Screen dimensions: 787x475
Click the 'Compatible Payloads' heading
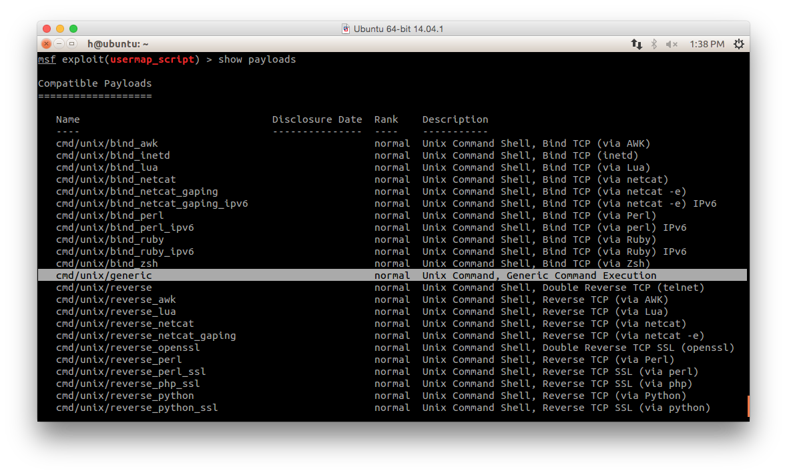click(x=95, y=83)
